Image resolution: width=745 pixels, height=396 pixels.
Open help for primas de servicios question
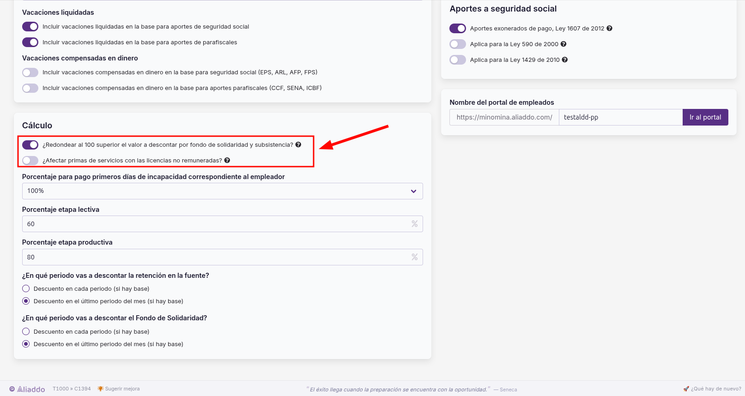(227, 161)
